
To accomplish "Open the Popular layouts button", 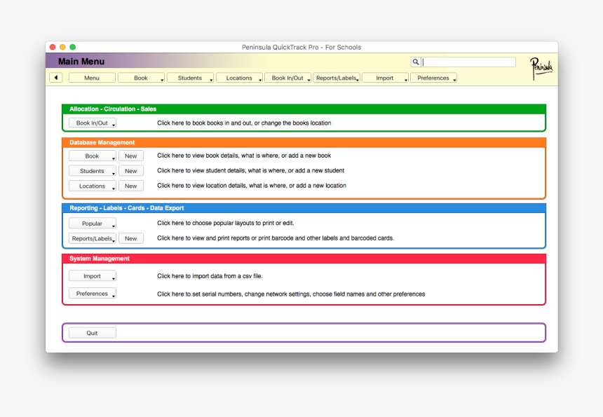I will tap(92, 224).
